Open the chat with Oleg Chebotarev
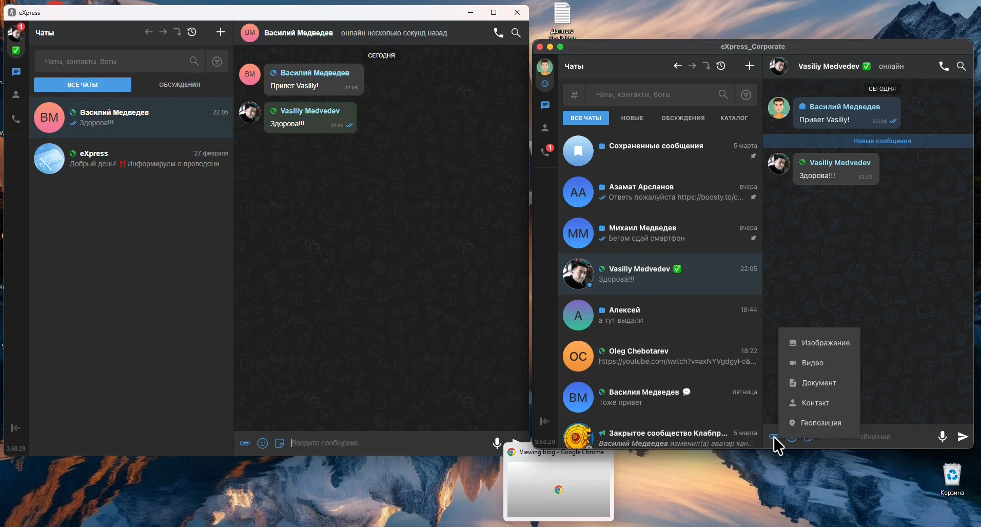 click(660, 356)
